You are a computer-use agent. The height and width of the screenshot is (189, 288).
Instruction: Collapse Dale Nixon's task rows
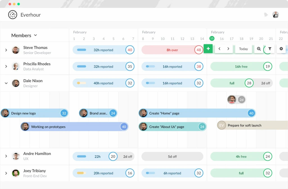[x=6, y=83]
